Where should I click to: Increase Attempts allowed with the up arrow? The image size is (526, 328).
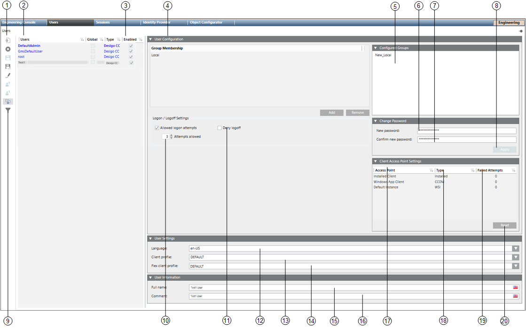click(171, 135)
